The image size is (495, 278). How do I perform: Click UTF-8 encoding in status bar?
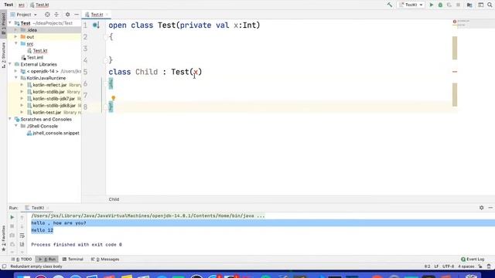(448, 266)
